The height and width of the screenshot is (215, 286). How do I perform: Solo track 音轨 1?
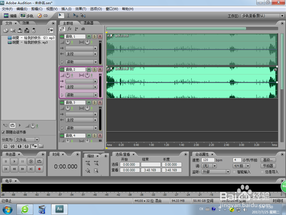94,36
